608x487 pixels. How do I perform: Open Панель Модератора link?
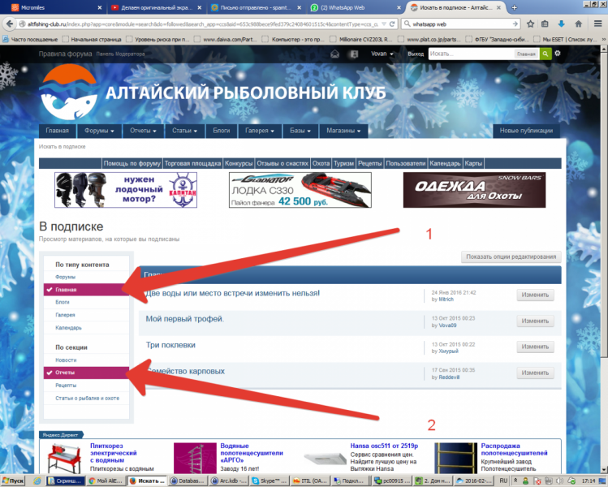120,54
